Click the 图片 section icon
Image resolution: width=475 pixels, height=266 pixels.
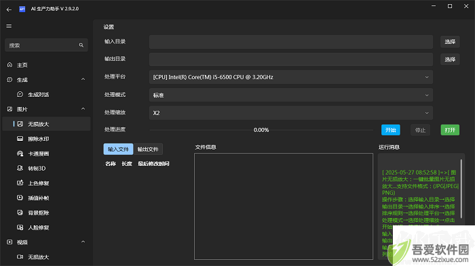click(9, 109)
